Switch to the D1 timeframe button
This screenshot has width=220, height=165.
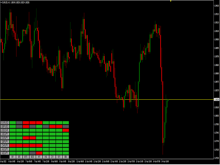click(x=53, y=157)
